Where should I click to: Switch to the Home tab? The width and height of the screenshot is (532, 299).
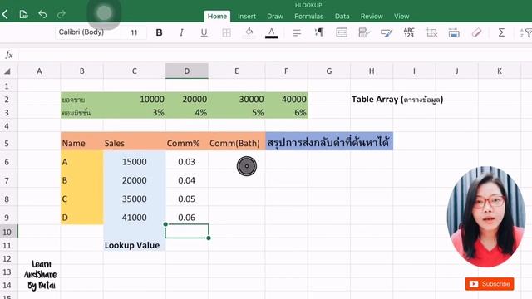217,17
